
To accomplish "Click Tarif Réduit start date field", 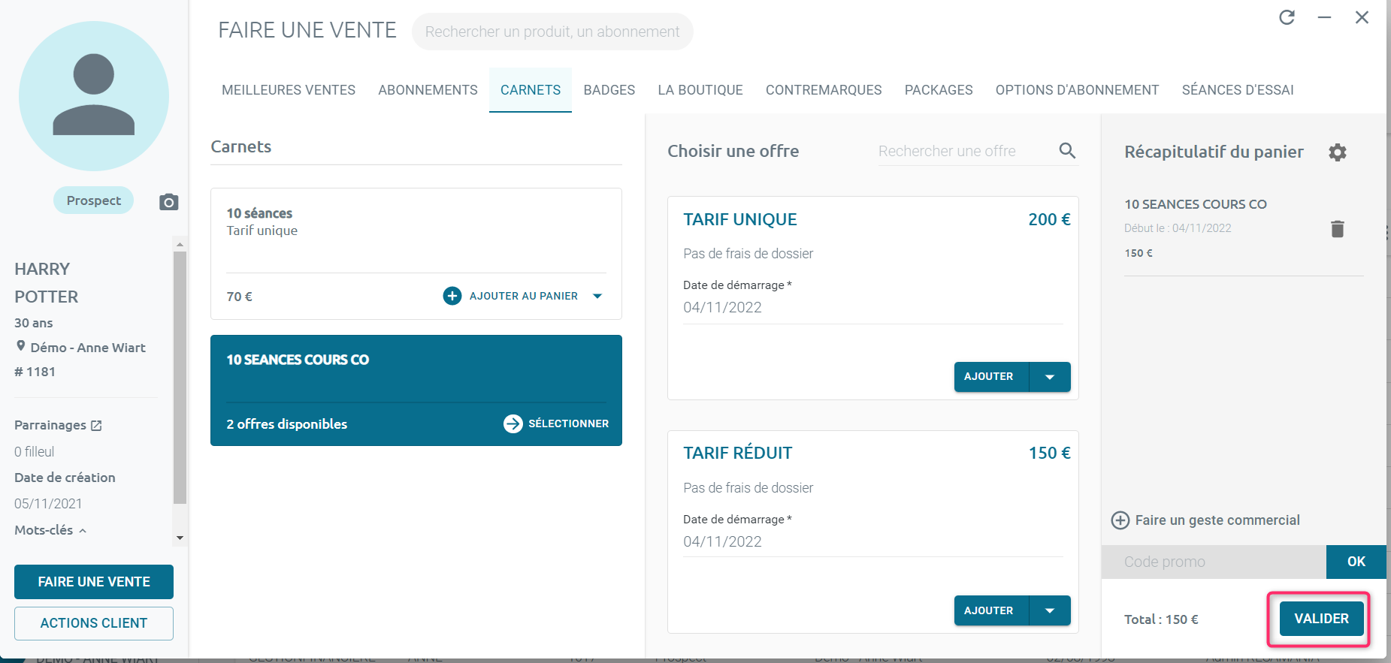I will pos(873,541).
